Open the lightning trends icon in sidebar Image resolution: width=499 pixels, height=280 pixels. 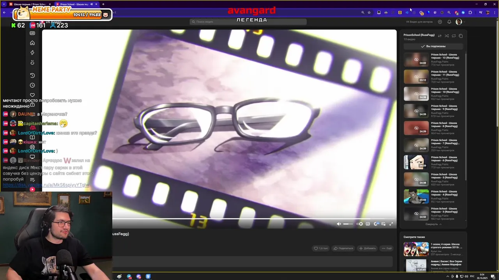coord(32,52)
